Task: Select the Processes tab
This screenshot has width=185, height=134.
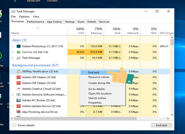Action: click(x=18, y=21)
